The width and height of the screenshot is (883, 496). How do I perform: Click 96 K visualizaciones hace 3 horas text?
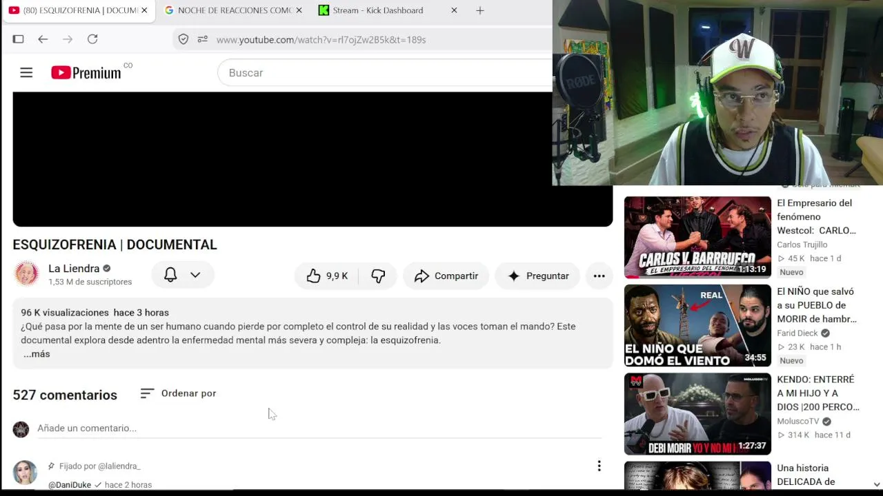pos(95,313)
